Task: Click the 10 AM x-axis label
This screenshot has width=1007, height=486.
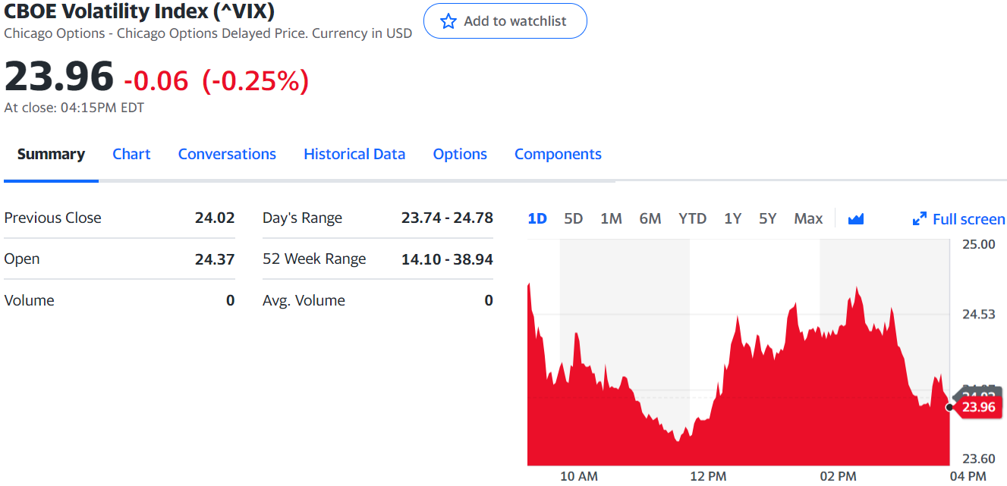Action: [x=579, y=476]
